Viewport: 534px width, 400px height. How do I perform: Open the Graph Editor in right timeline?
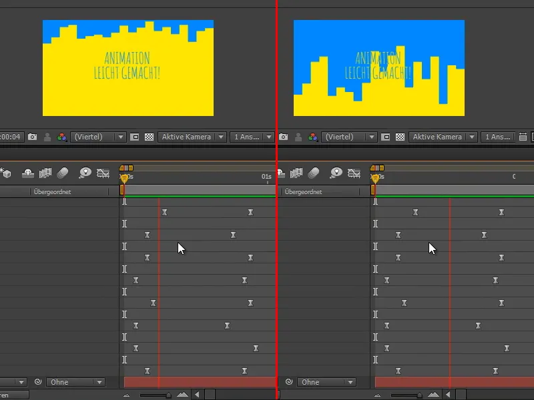pyautogui.click(x=354, y=173)
